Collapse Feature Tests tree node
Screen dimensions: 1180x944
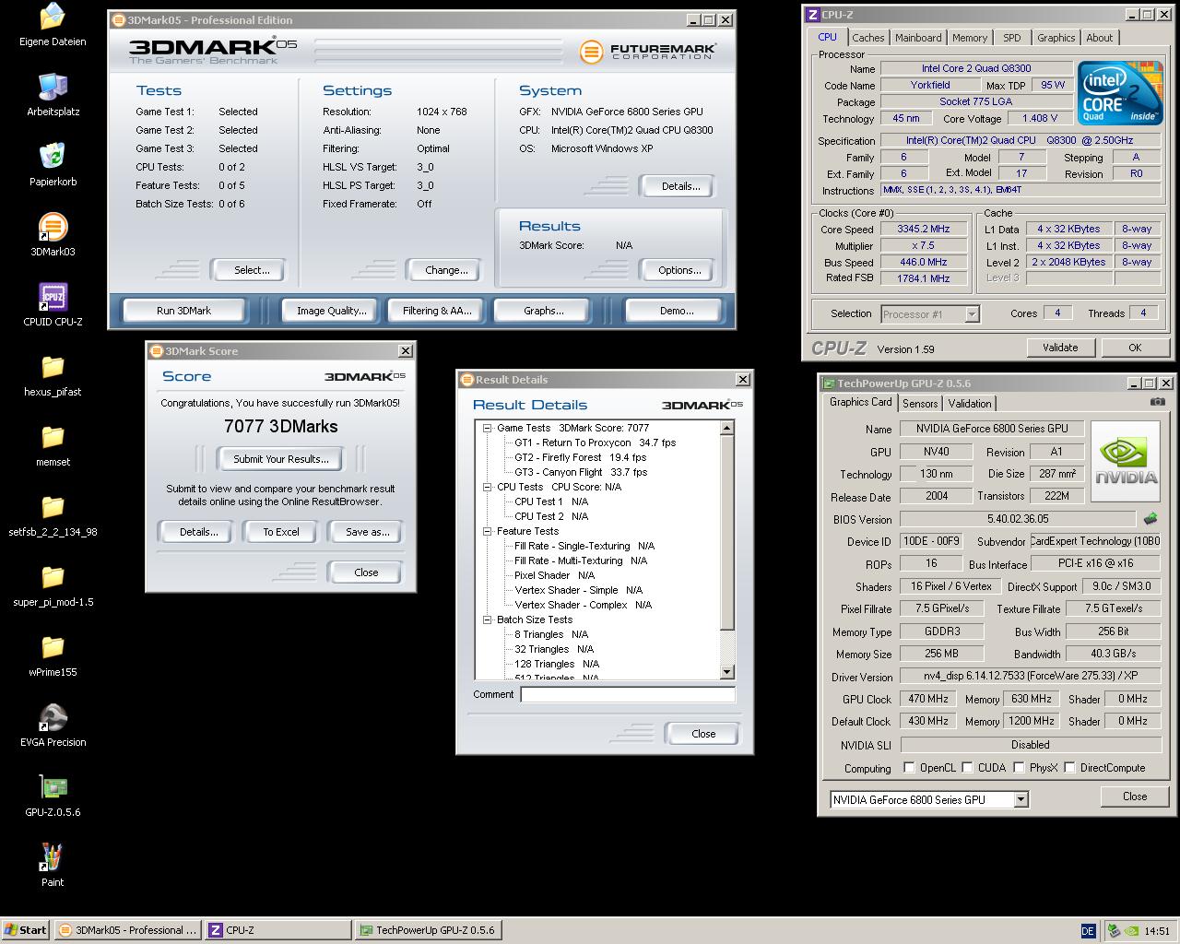[x=488, y=531]
